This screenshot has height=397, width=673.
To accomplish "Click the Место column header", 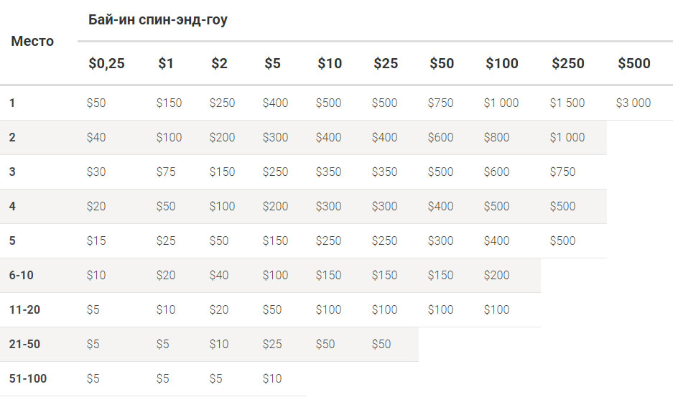I will click(x=32, y=41).
